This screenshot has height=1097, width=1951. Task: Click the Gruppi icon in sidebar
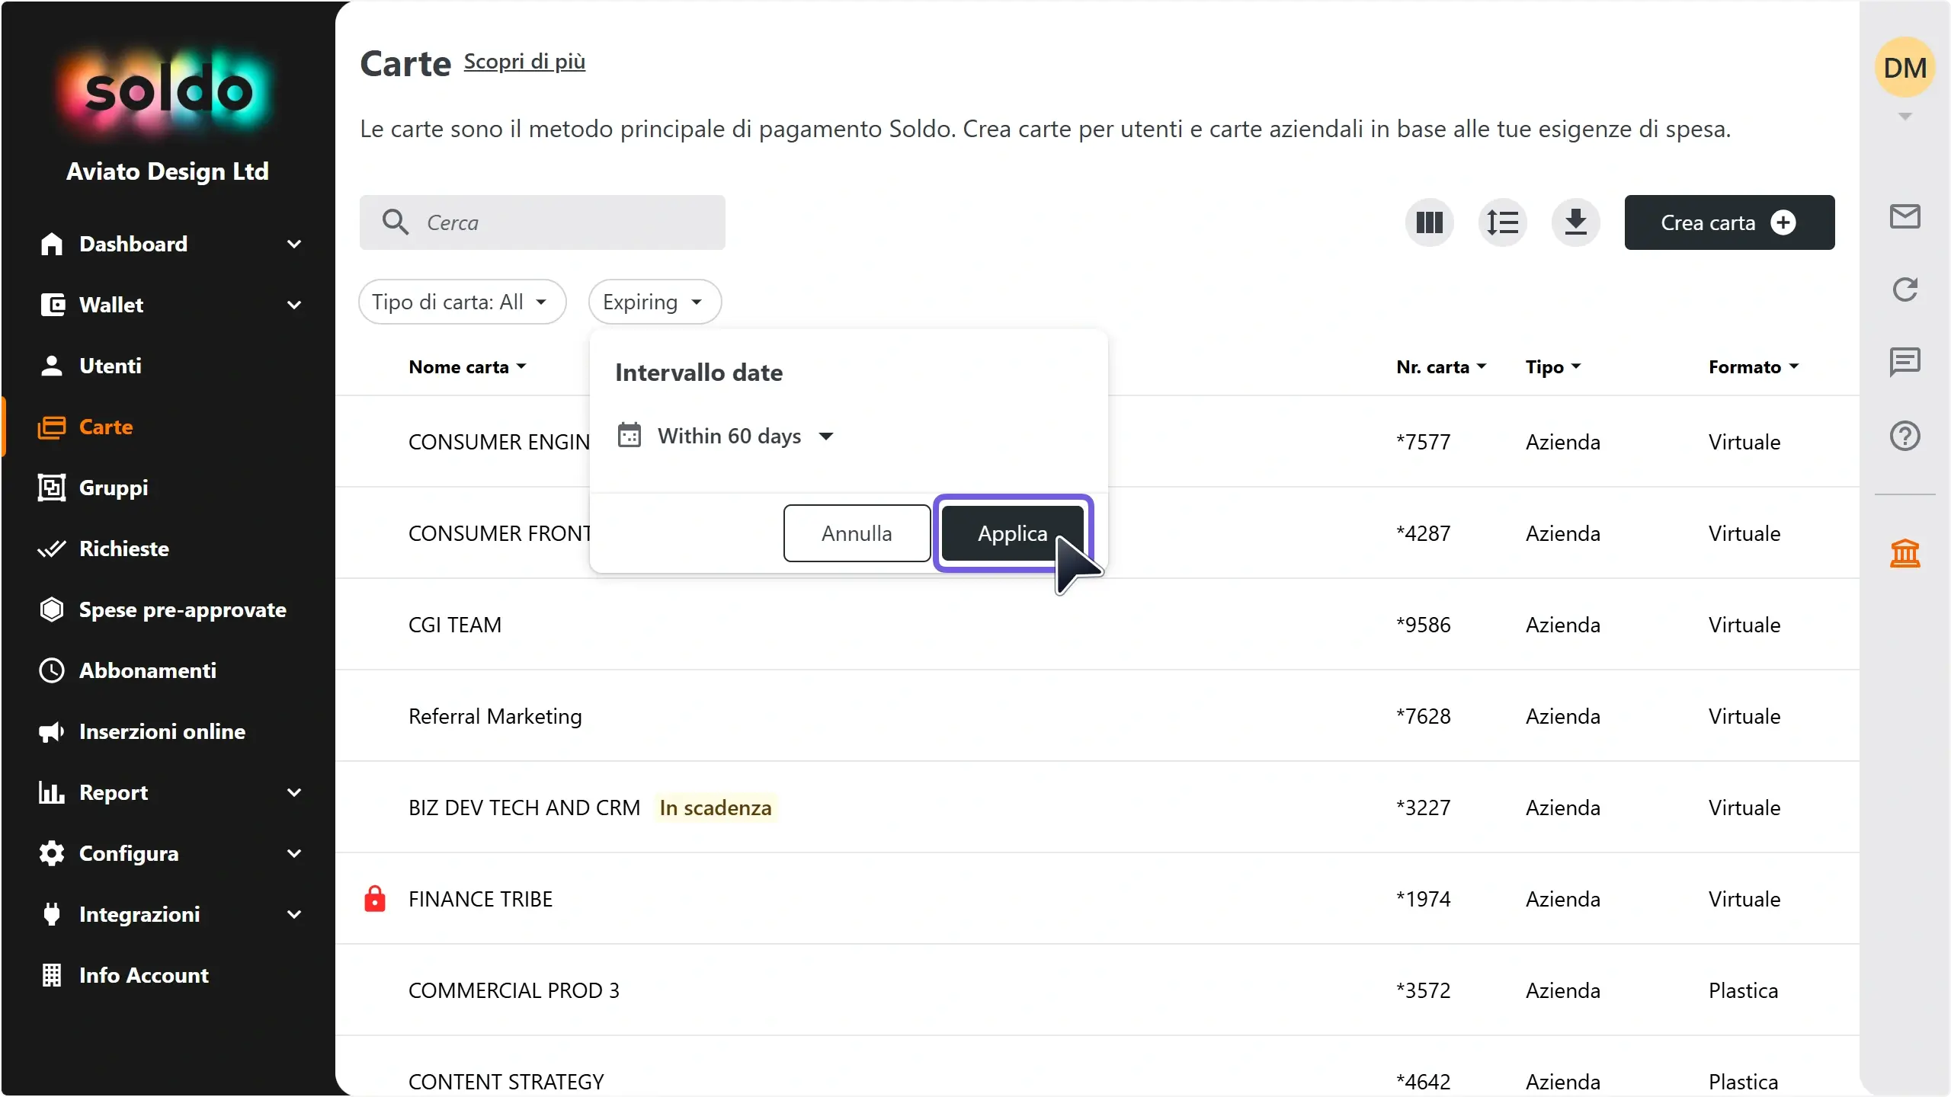pyautogui.click(x=52, y=488)
